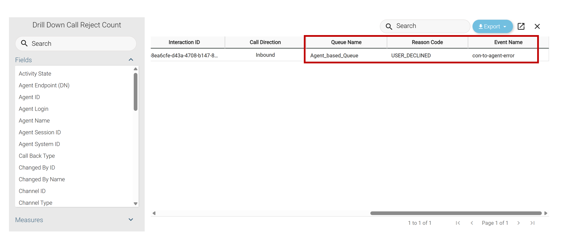Image resolution: width=583 pixels, height=247 pixels.
Task: Close the drill-down panel with X icon
Action: (537, 26)
